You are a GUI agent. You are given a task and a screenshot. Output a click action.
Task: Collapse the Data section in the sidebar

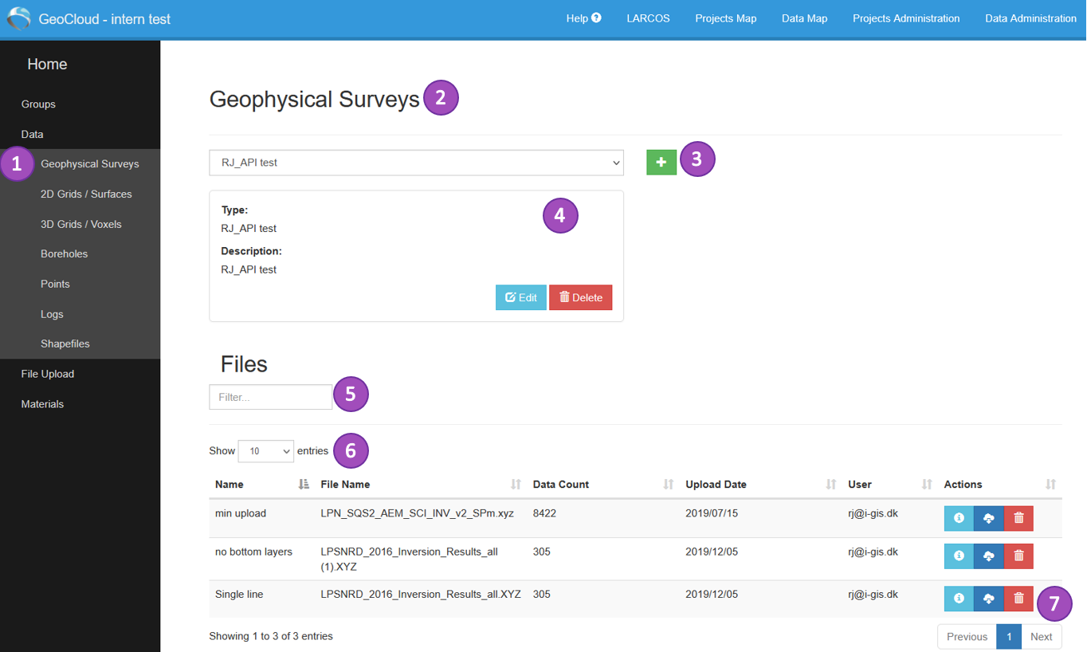point(32,134)
